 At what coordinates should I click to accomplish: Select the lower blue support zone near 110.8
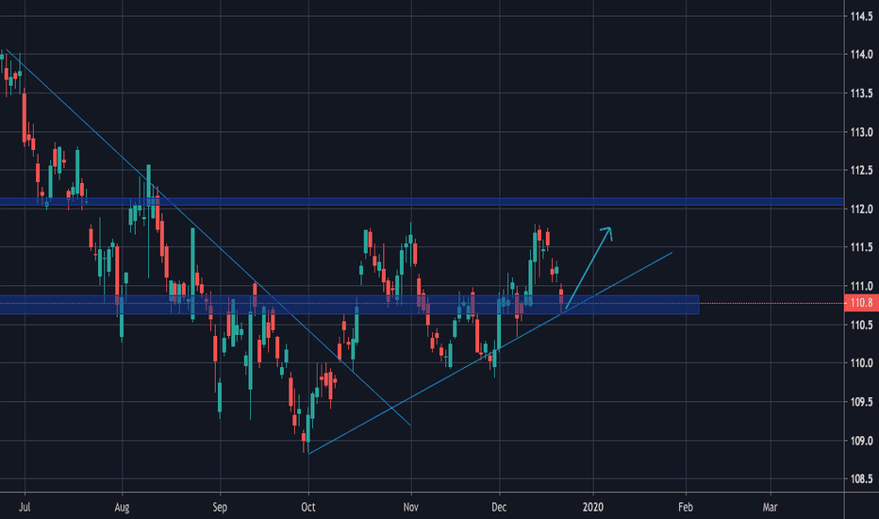coord(349,305)
